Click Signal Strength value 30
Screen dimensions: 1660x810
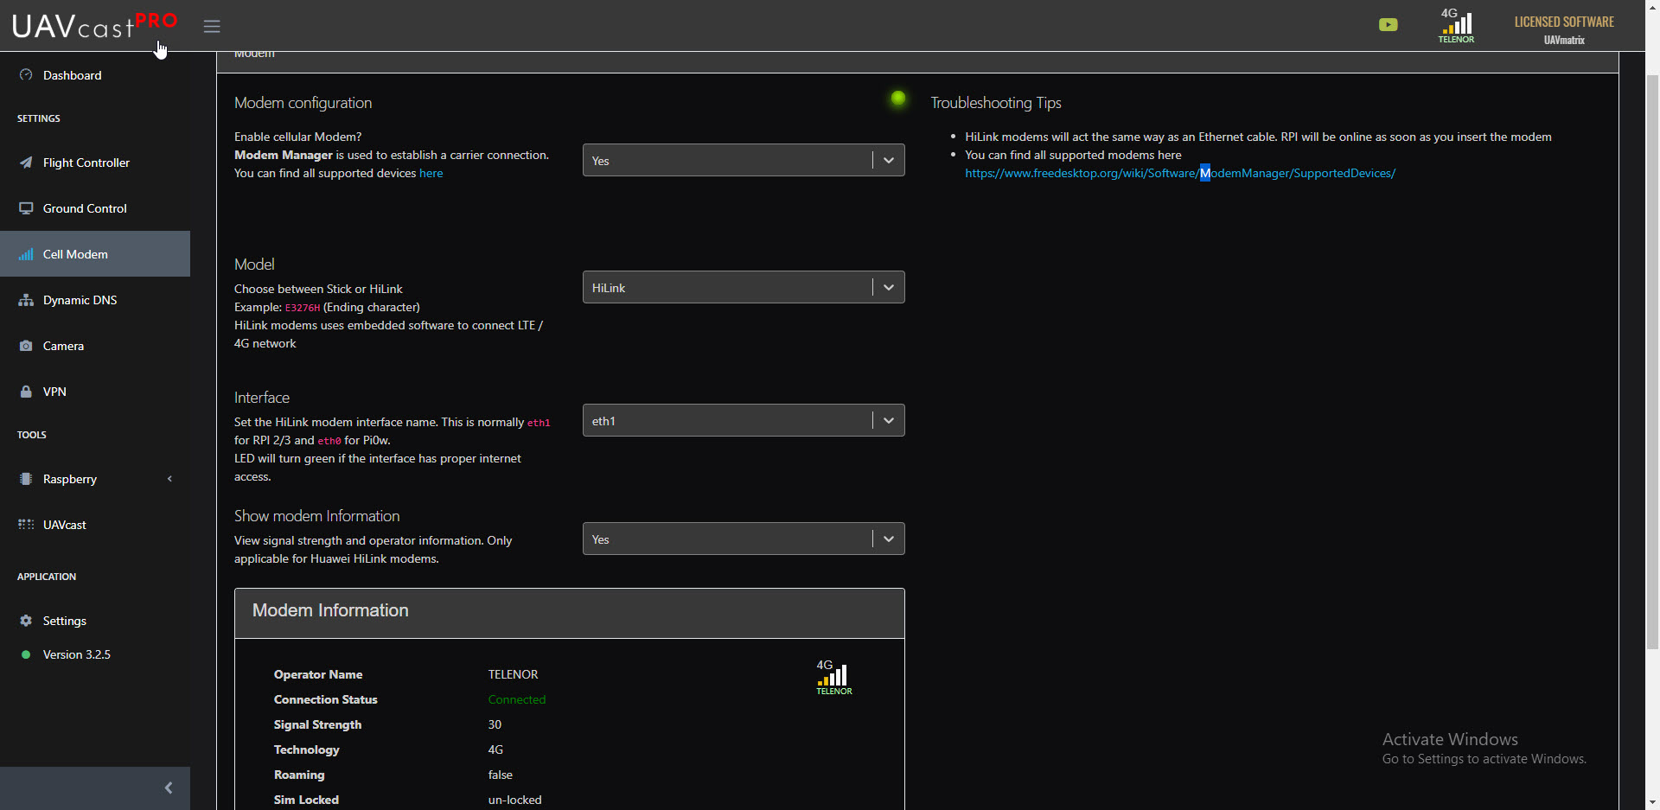click(495, 724)
